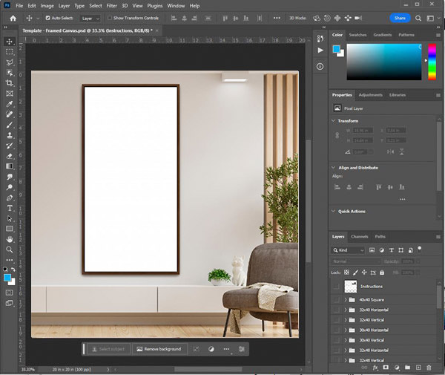The height and width of the screenshot is (375, 445).
Task: Open the Auto-Select Layer dropdown
Action: (x=90, y=18)
